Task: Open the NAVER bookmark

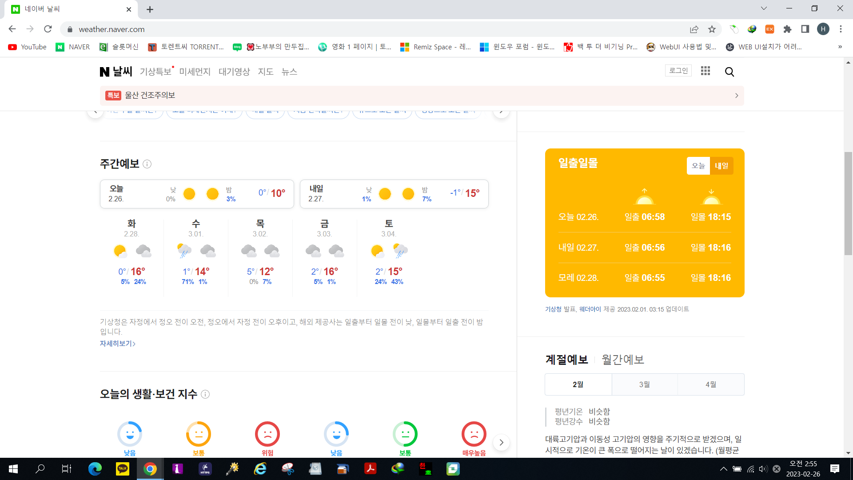Action: pos(73,47)
